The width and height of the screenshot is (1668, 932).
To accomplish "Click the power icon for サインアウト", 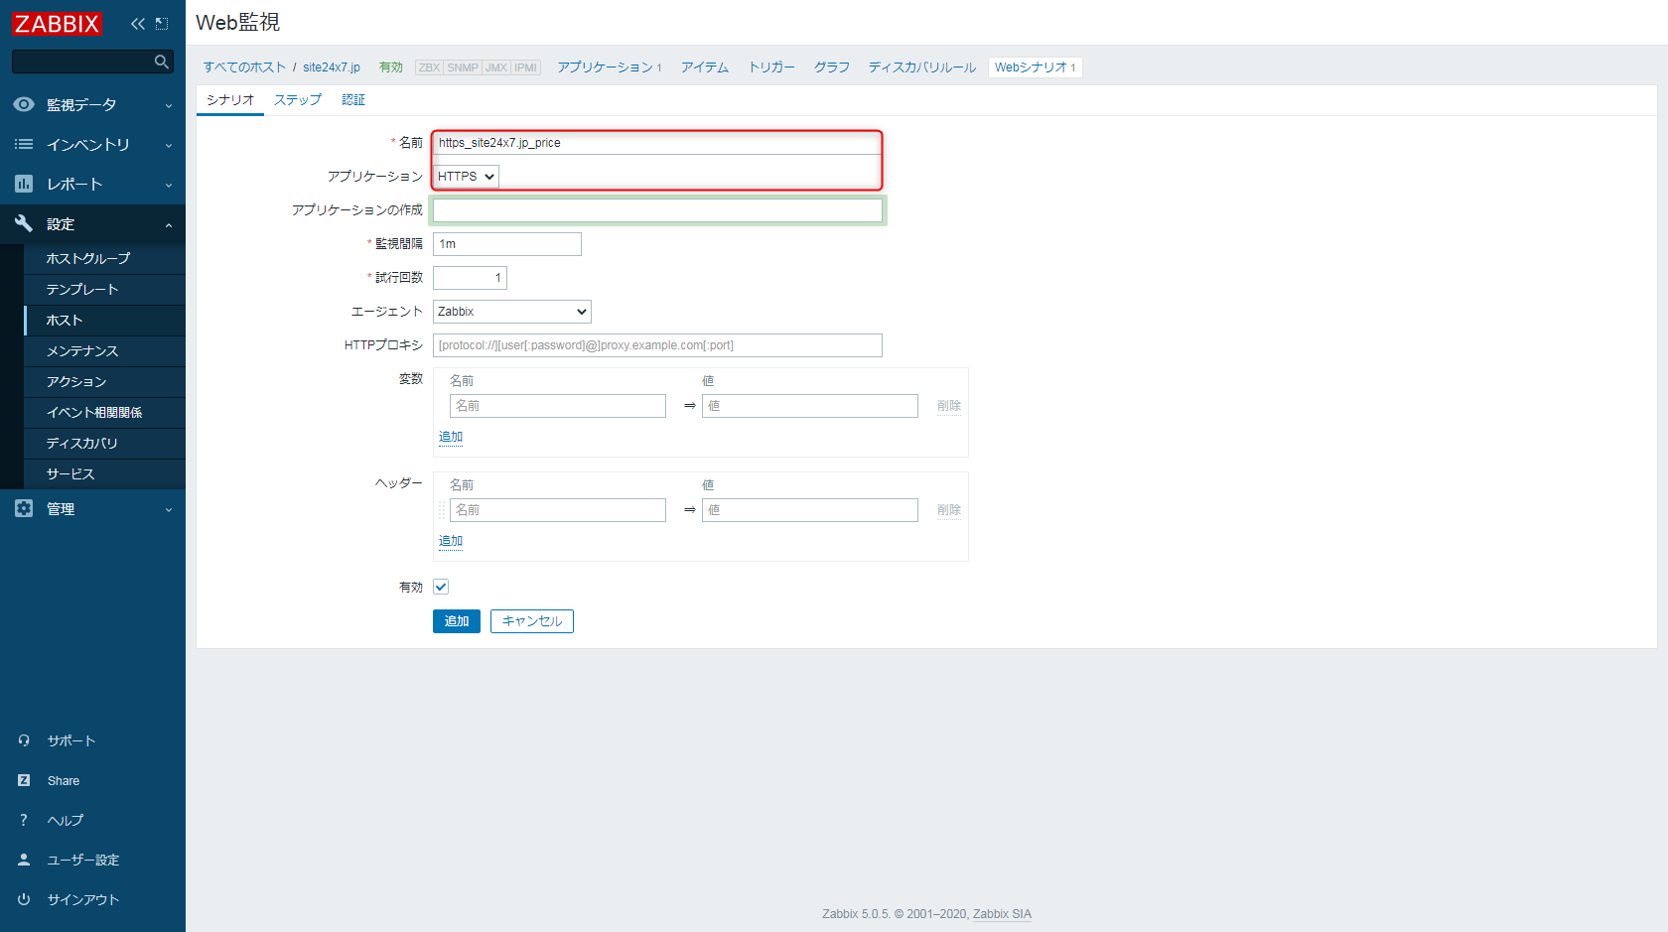I will point(24,899).
